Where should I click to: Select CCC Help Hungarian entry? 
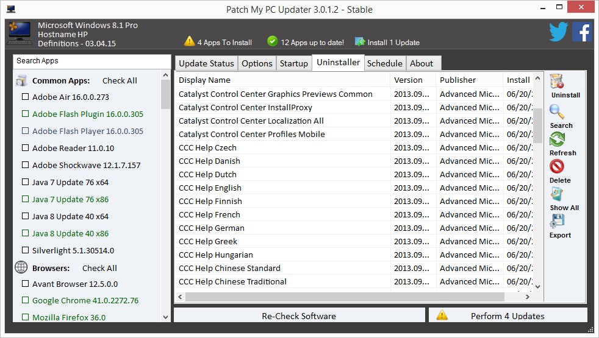pyautogui.click(x=354, y=255)
